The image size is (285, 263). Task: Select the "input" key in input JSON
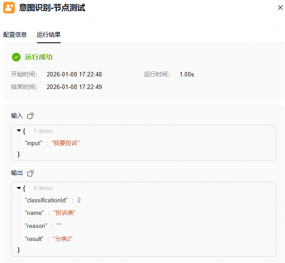[34, 143]
